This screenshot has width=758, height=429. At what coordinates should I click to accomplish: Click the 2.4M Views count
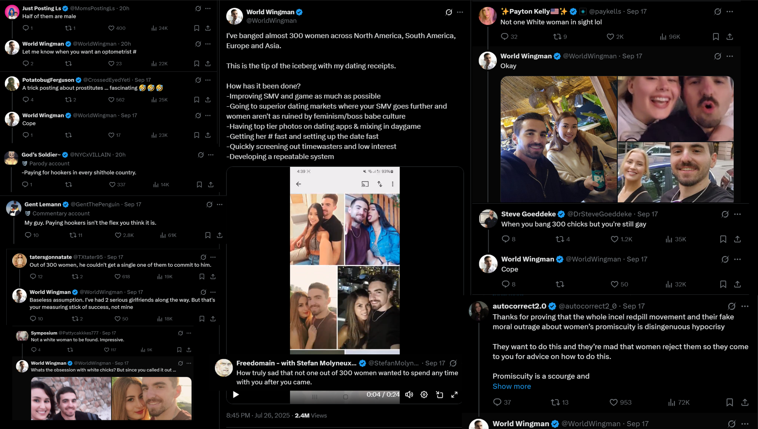point(311,416)
